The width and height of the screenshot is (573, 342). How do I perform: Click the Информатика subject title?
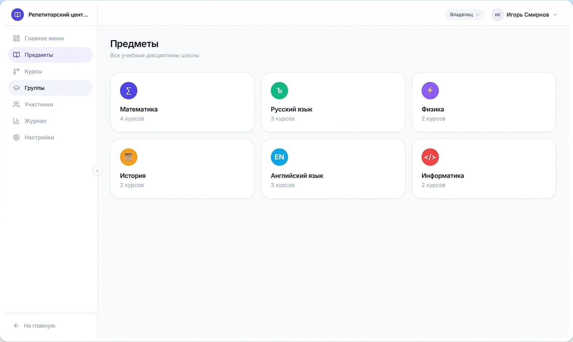point(443,176)
